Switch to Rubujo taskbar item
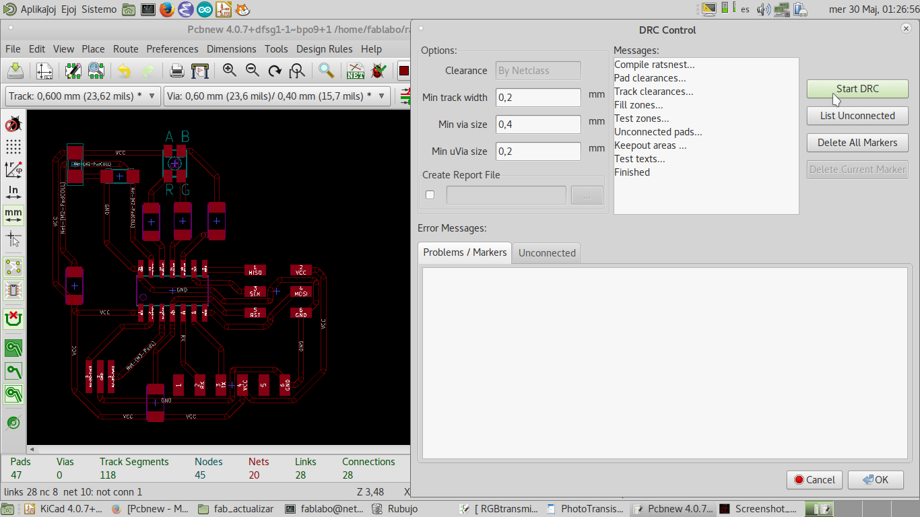920x517 pixels. tap(395, 509)
